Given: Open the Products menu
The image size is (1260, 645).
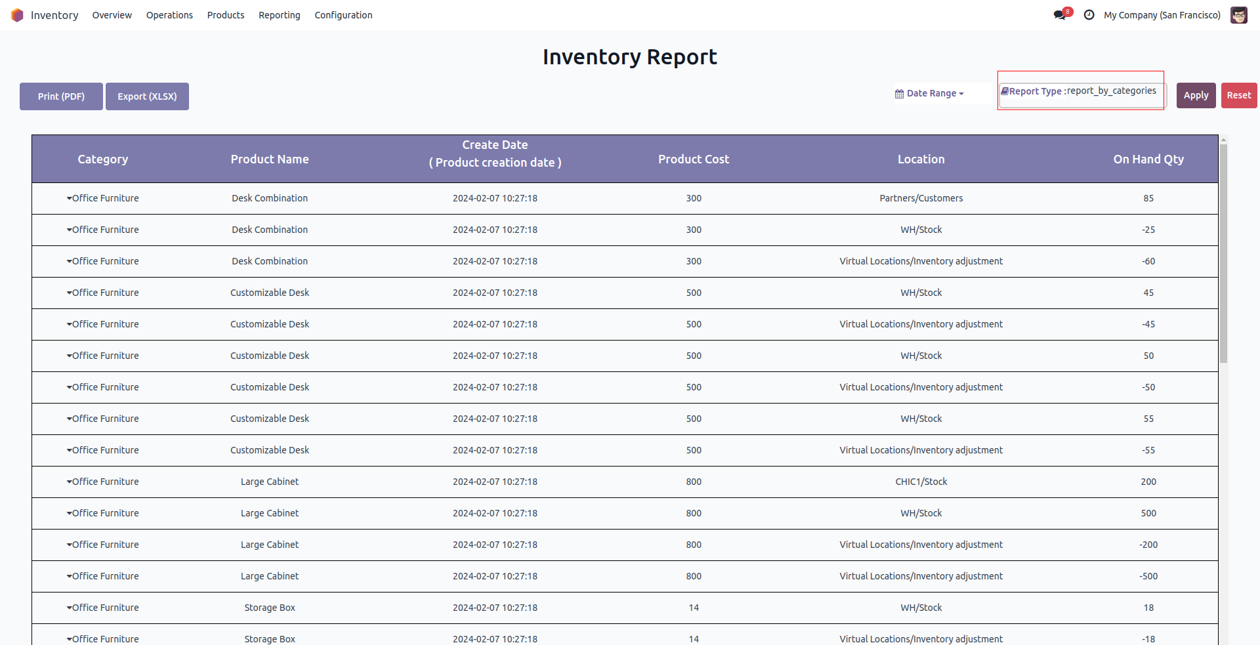Looking at the screenshot, I should (226, 15).
